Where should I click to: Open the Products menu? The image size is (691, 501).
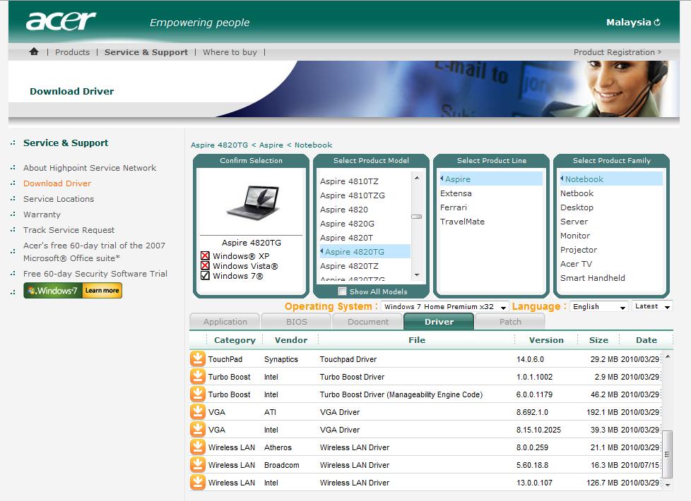pos(72,52)
